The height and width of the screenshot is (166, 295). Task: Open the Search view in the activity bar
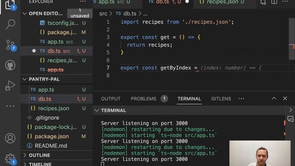coord(10,24)
